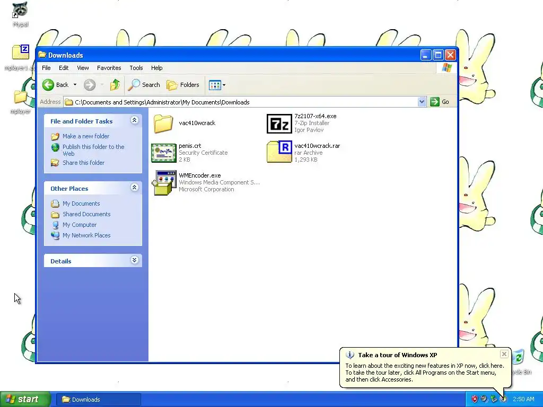This screenshot has width=543, height=407.
Task: Select the vac410wcrack folder icon
Action: tap(163, 123)
